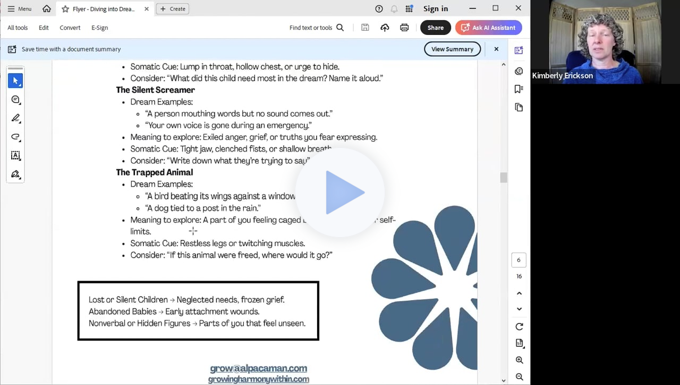Select the Add comment tool

pos(15,100)
